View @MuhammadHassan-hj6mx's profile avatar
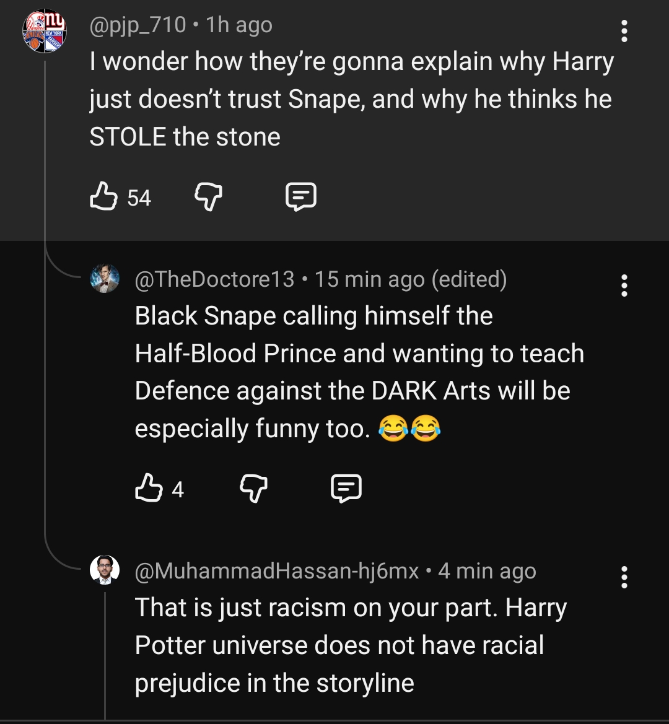 pos(105,570)
